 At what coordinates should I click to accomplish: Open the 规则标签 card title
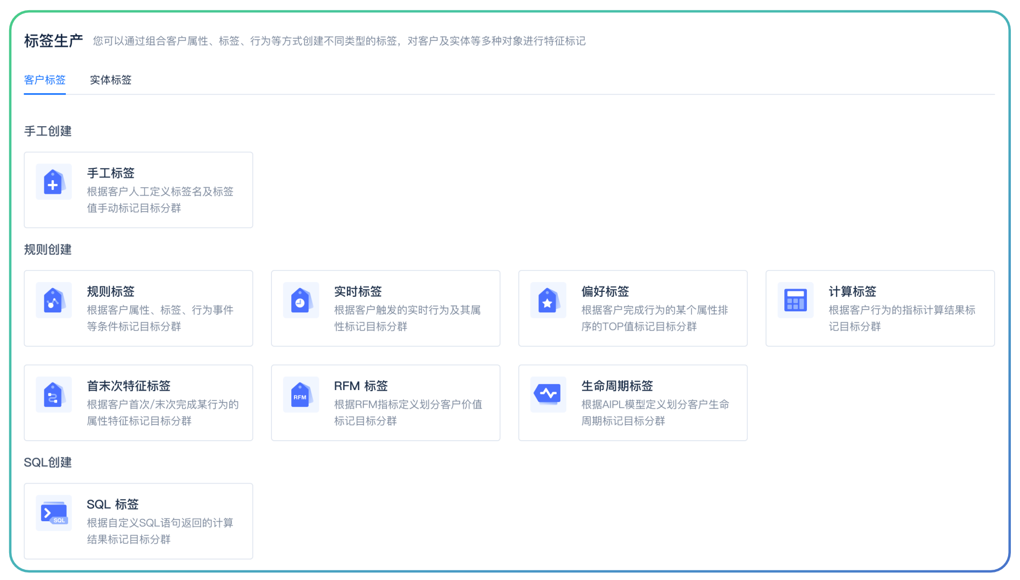click(x=111, y=291)
